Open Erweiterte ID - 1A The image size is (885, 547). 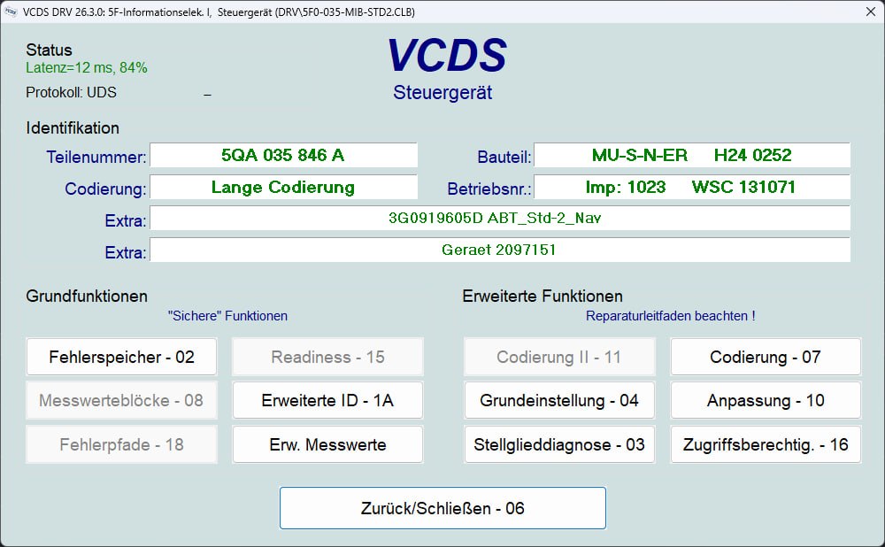(x=327, y=400)
